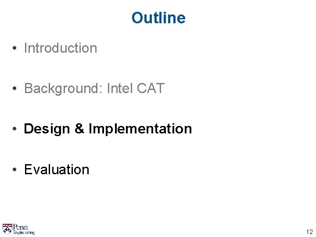Image resolution: width=316 pixels, height=237 pixels.
Task: Click the colon after Background
Action: tap(101, 89)
